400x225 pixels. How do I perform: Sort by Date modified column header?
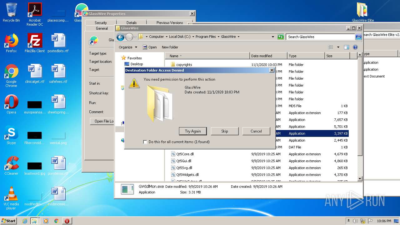click(268, 56)
